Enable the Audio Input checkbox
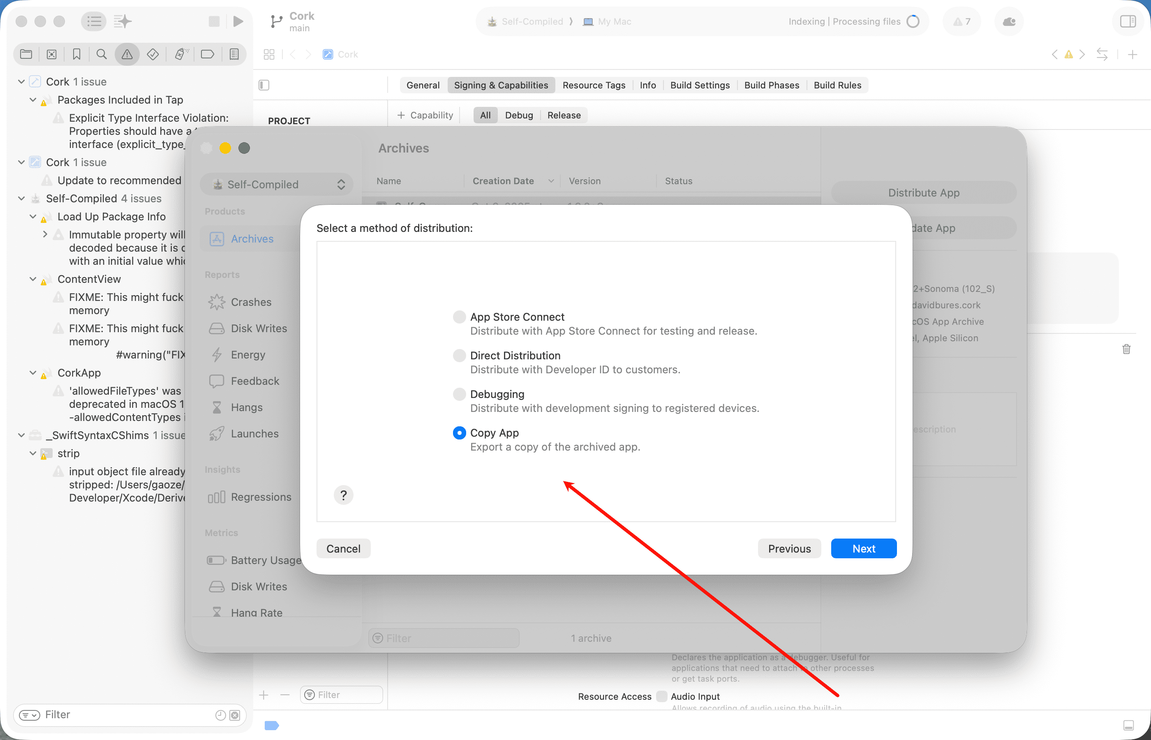 point(662,696)
